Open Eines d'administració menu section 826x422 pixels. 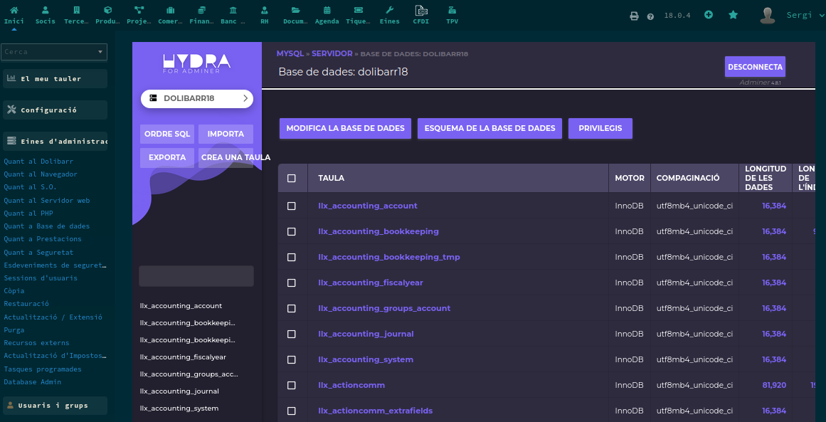[x=55, y=141]
